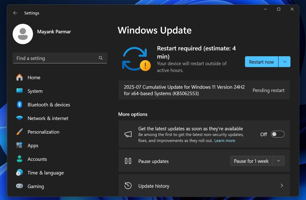Expand Update history with its chevron
This screenshot has height=200, width=306.
[x=282, y=186]
